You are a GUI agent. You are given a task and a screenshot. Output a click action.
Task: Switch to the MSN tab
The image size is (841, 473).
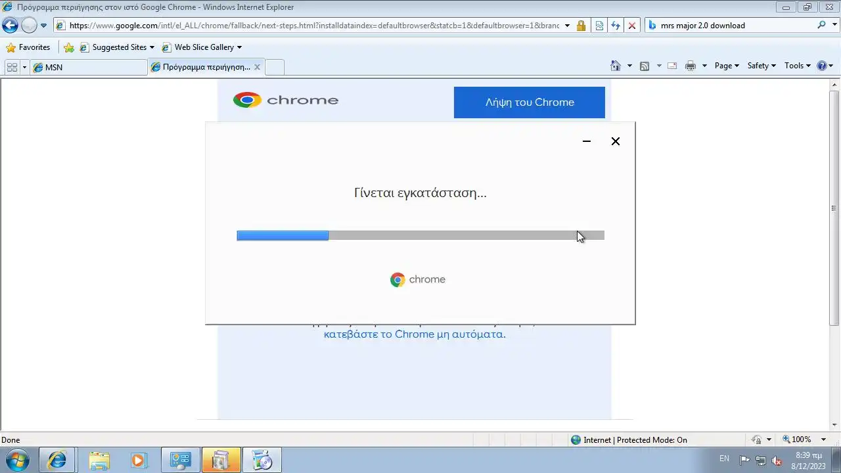[x=88, y=67]
